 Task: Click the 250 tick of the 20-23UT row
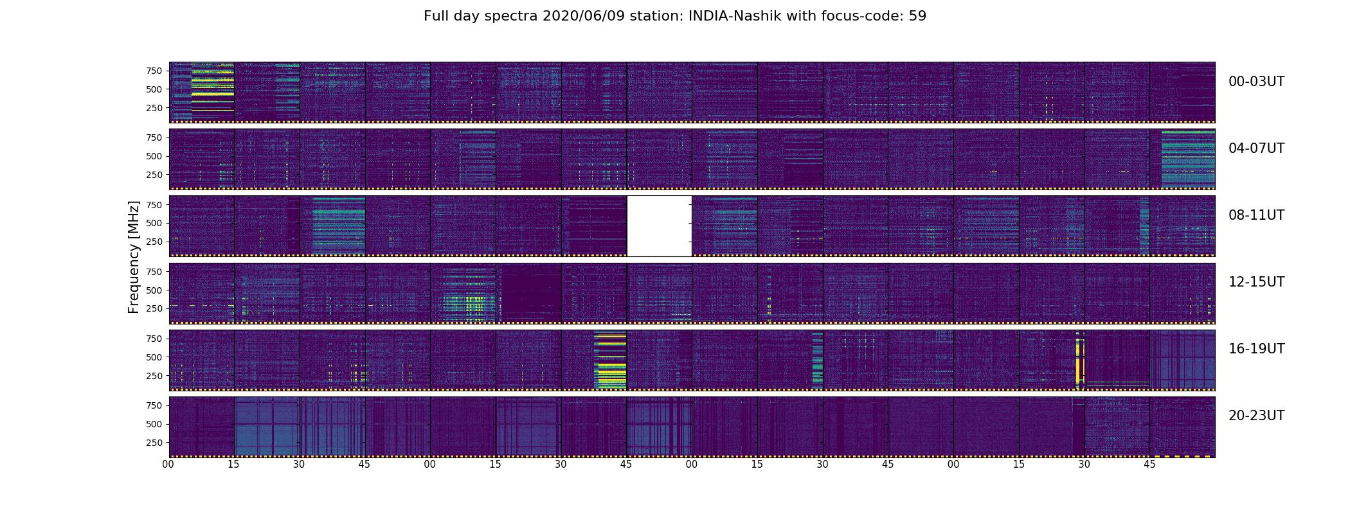point(154,442)
